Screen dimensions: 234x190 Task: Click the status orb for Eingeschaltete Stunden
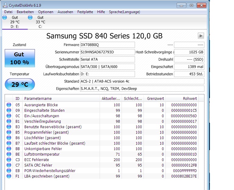click(9, 110)
